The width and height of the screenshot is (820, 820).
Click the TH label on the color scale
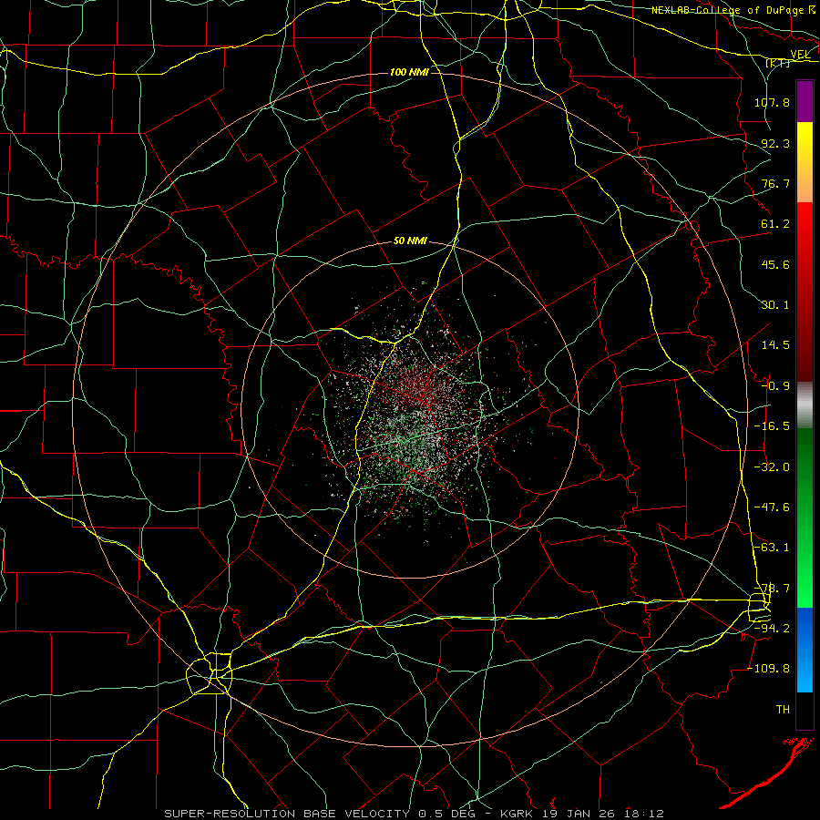click(x=783, y=710)
